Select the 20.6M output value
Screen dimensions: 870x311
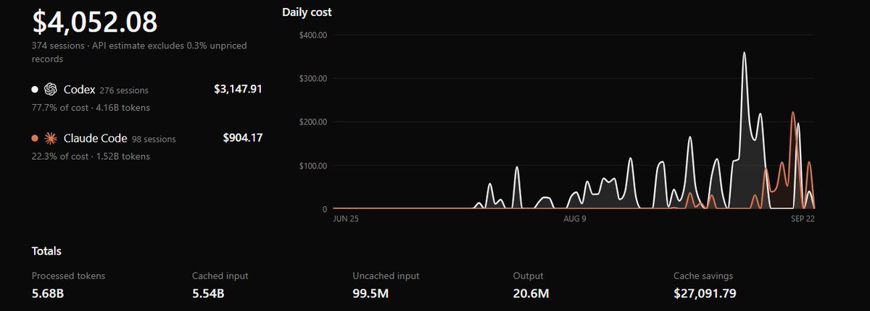(x=531, y=294)
